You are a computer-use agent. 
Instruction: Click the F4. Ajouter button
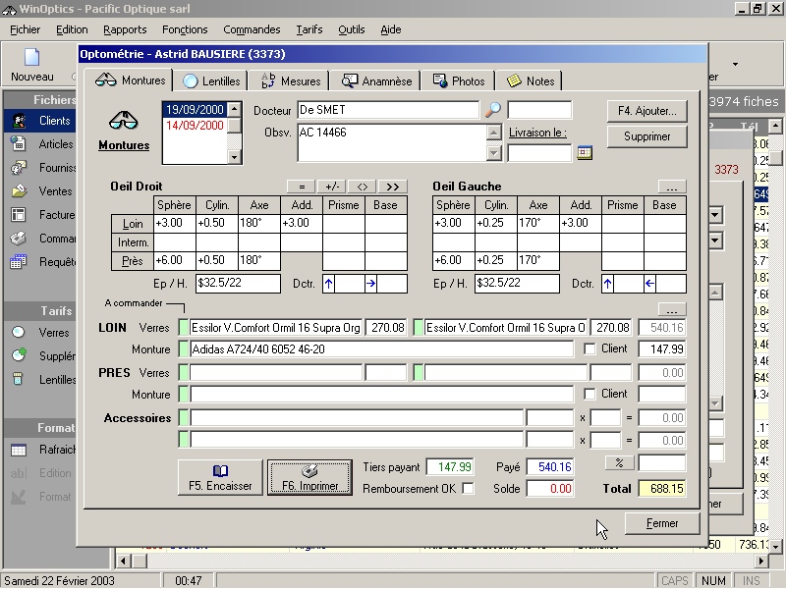click(646, 111)
